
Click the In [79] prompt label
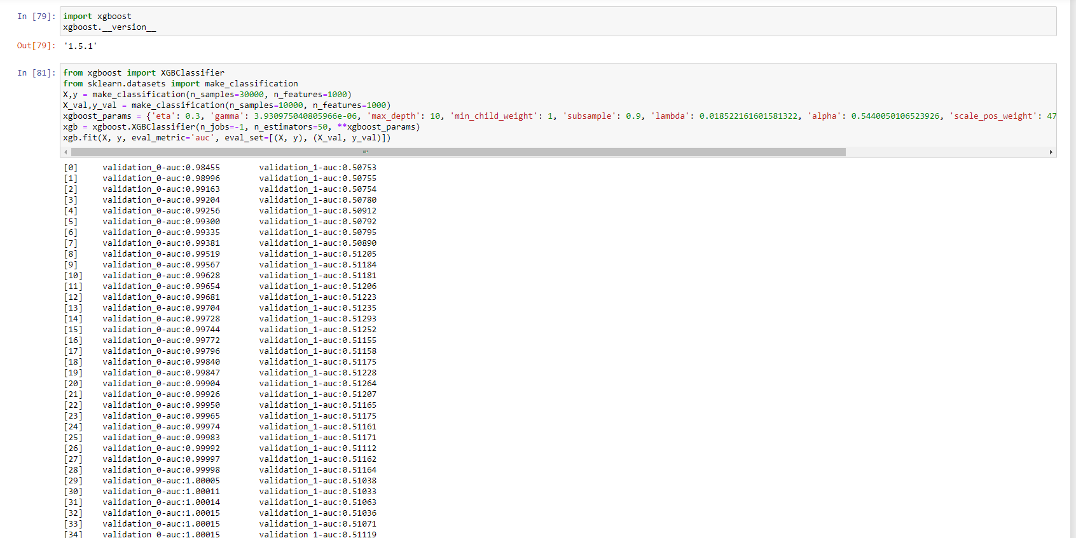pos(36,17)
